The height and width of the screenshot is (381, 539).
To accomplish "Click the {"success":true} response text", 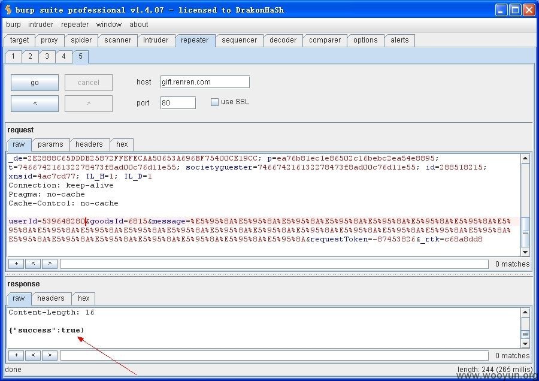I will pos(46,330).
